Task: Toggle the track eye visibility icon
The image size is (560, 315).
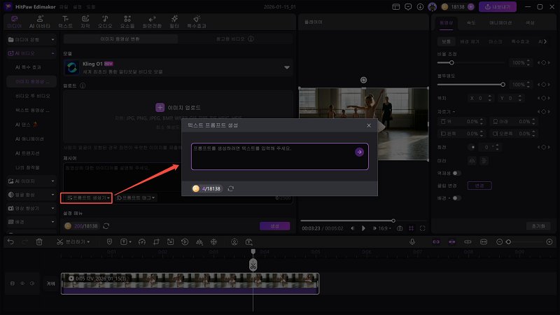Action: 22,283
